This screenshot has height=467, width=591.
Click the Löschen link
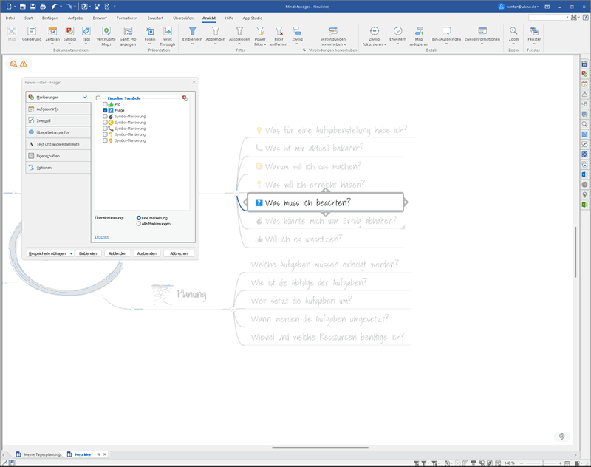(x=100, y=237)
